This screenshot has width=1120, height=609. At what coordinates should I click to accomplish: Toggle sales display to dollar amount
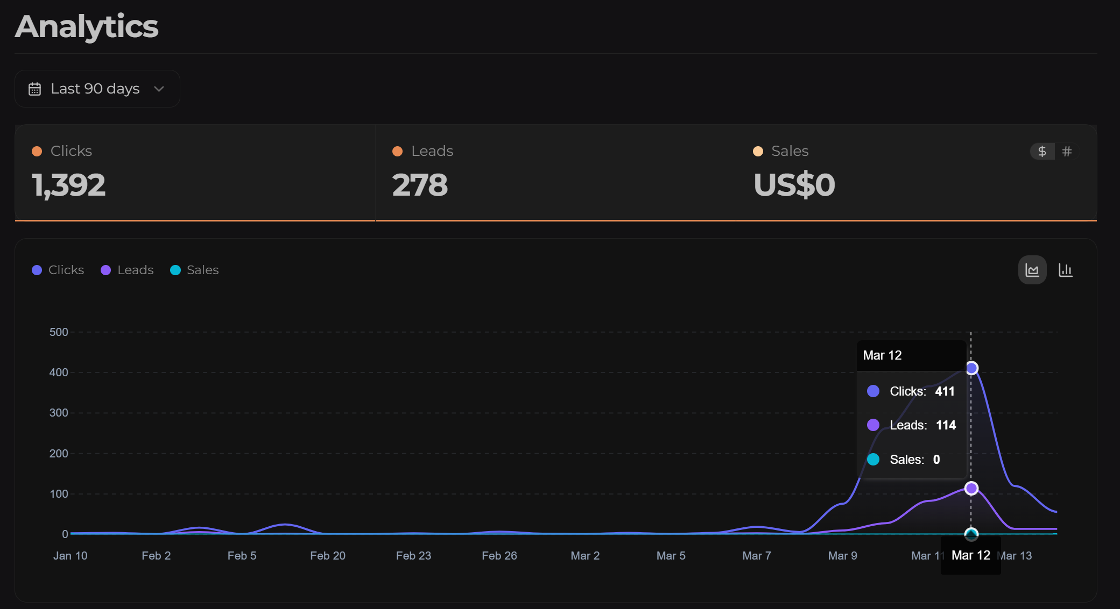pyautogui.click(x=1042, y=152)
